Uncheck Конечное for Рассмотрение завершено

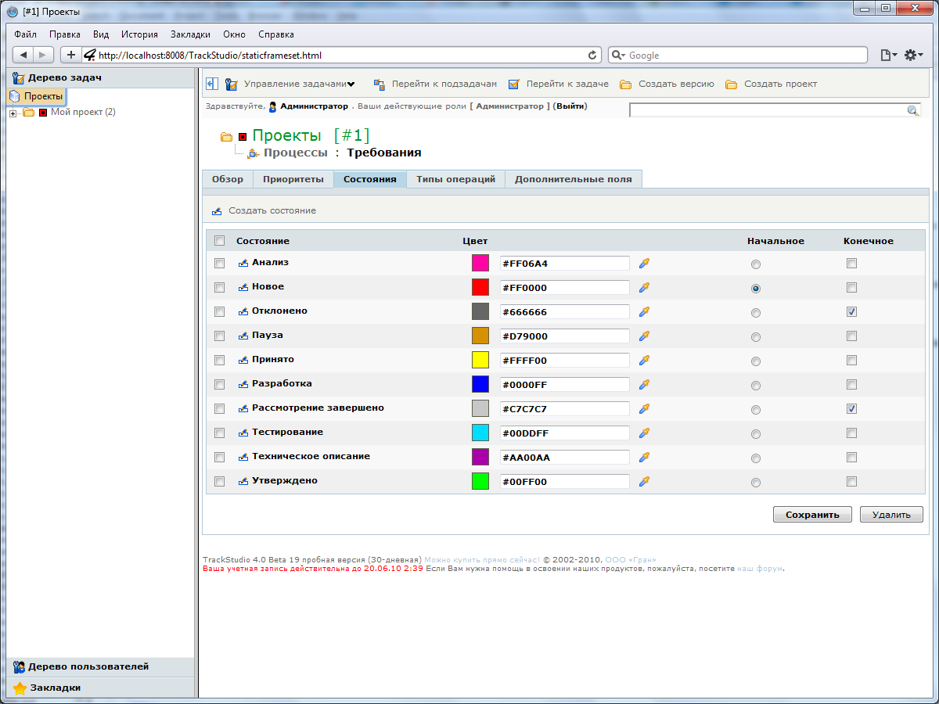click(851, 408)
